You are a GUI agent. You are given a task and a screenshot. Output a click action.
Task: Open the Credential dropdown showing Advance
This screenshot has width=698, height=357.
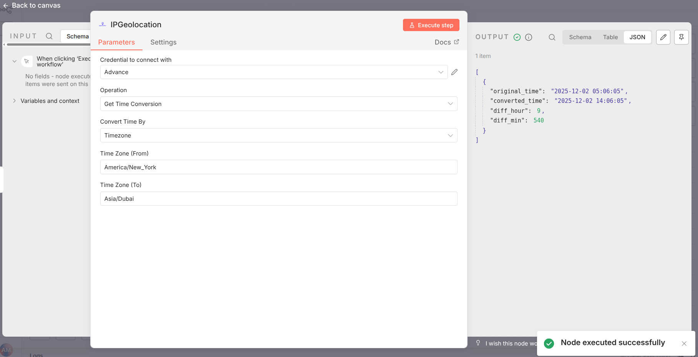pos(274,72)
